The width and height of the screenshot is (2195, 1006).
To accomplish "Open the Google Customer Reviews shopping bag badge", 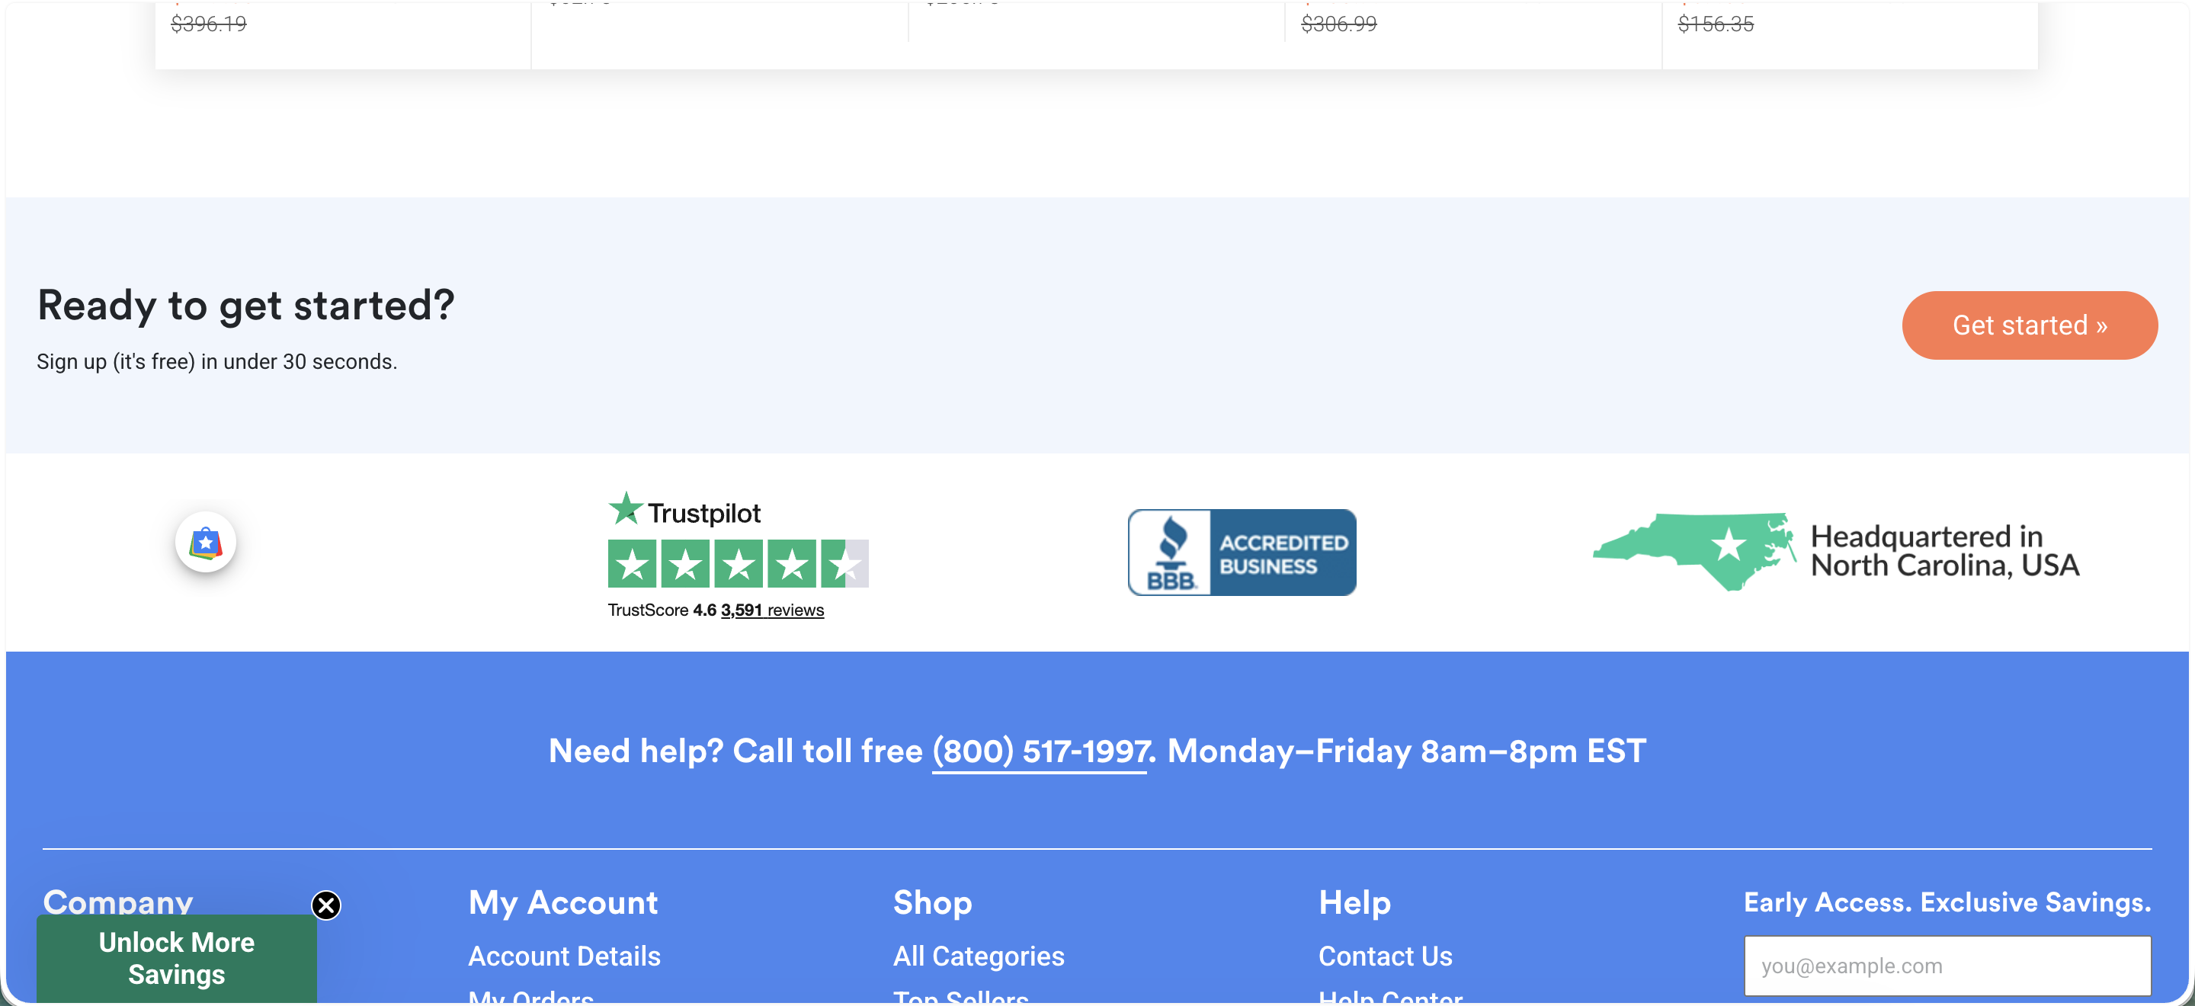I will click(205, 542).
